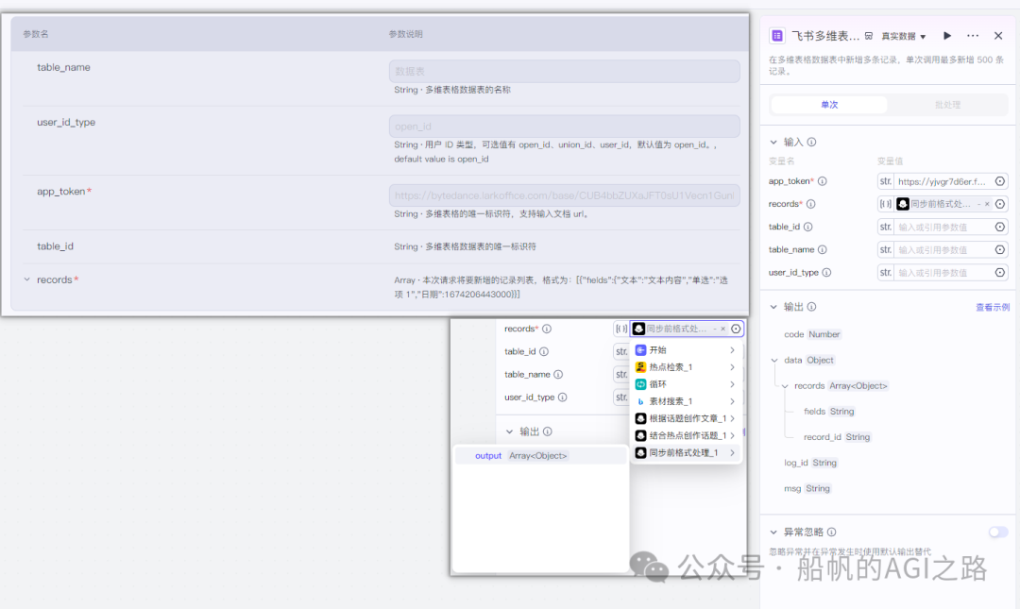Remove the reference tag in popup records field
Image resolution: width=1020 pixels, height=609 pixels.
coord(722,330)
